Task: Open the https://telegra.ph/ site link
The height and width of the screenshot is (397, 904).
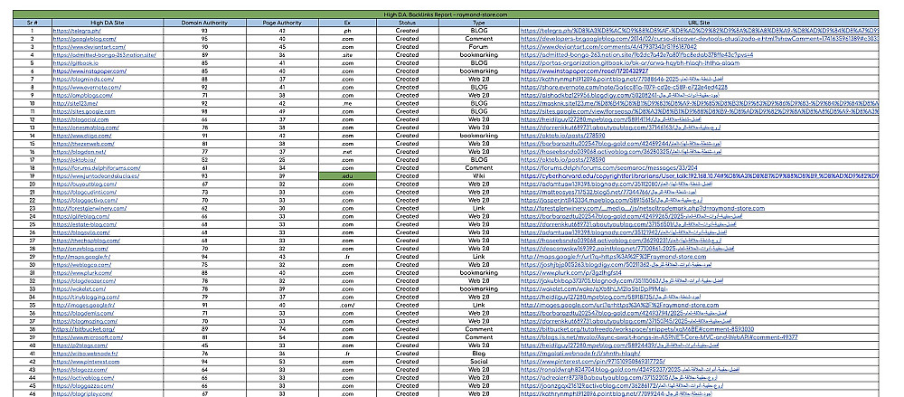Action: pos(77,31)
